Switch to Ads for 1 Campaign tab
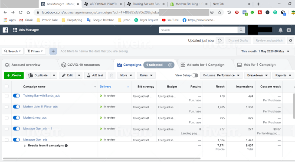Viewport: 295px width, 162px height. point(257,65)
